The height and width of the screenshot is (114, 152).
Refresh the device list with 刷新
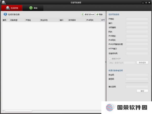pyautogui.click(x=100, y=14)
